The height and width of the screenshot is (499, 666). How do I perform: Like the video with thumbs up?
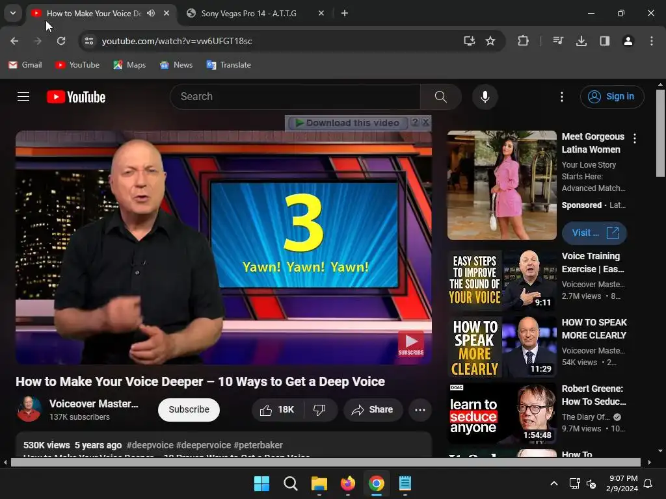278,410
